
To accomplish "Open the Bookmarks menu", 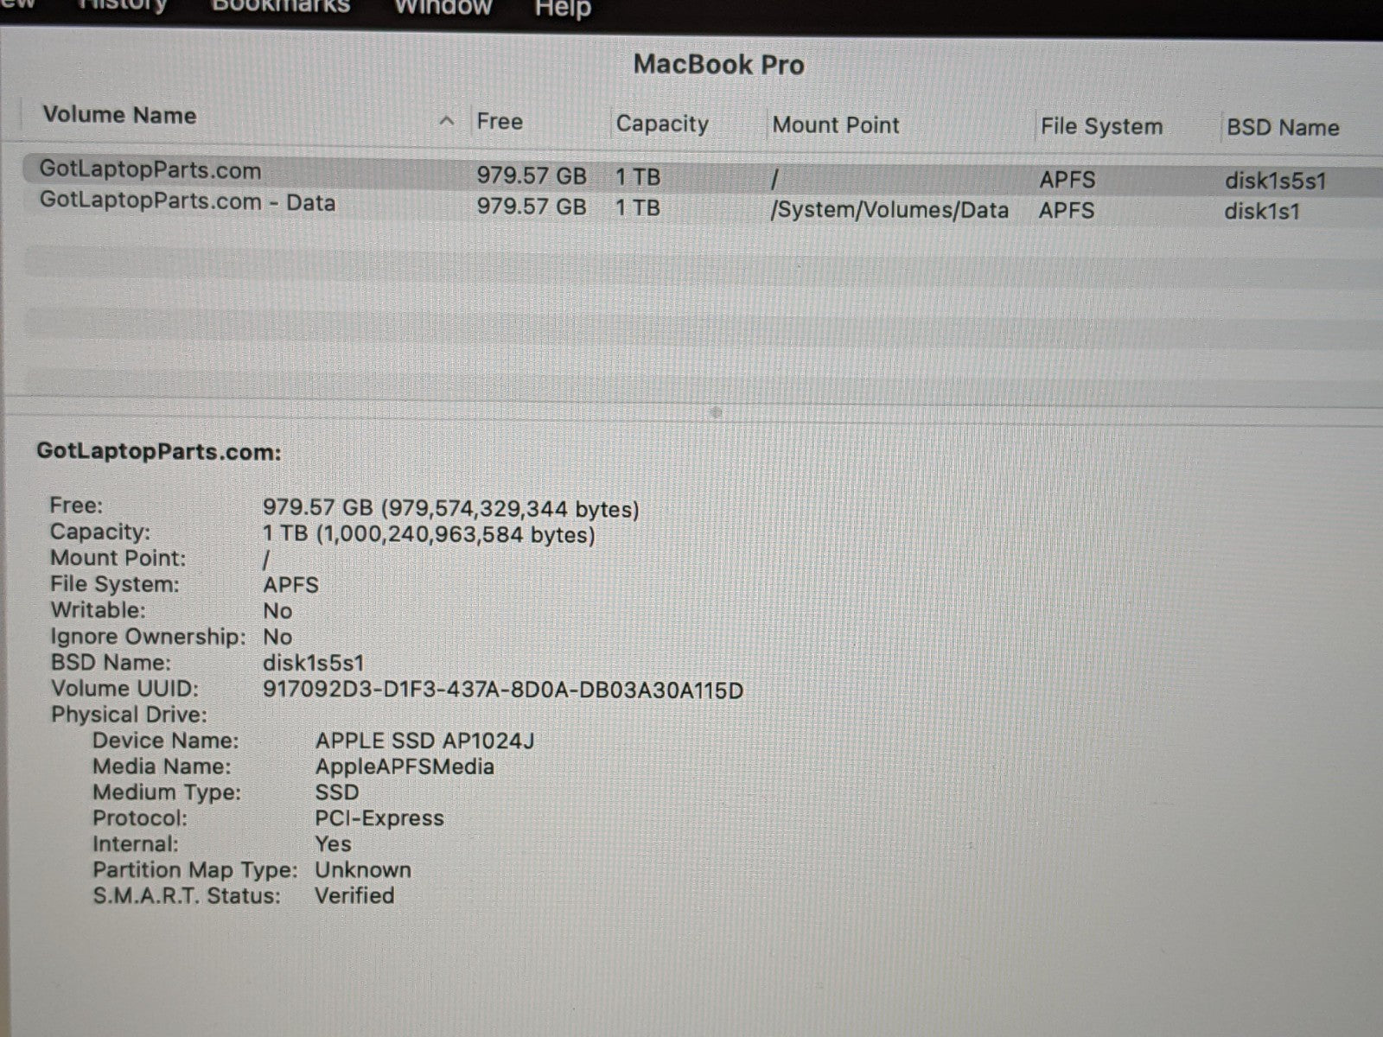I will click(x=281, y=6).
